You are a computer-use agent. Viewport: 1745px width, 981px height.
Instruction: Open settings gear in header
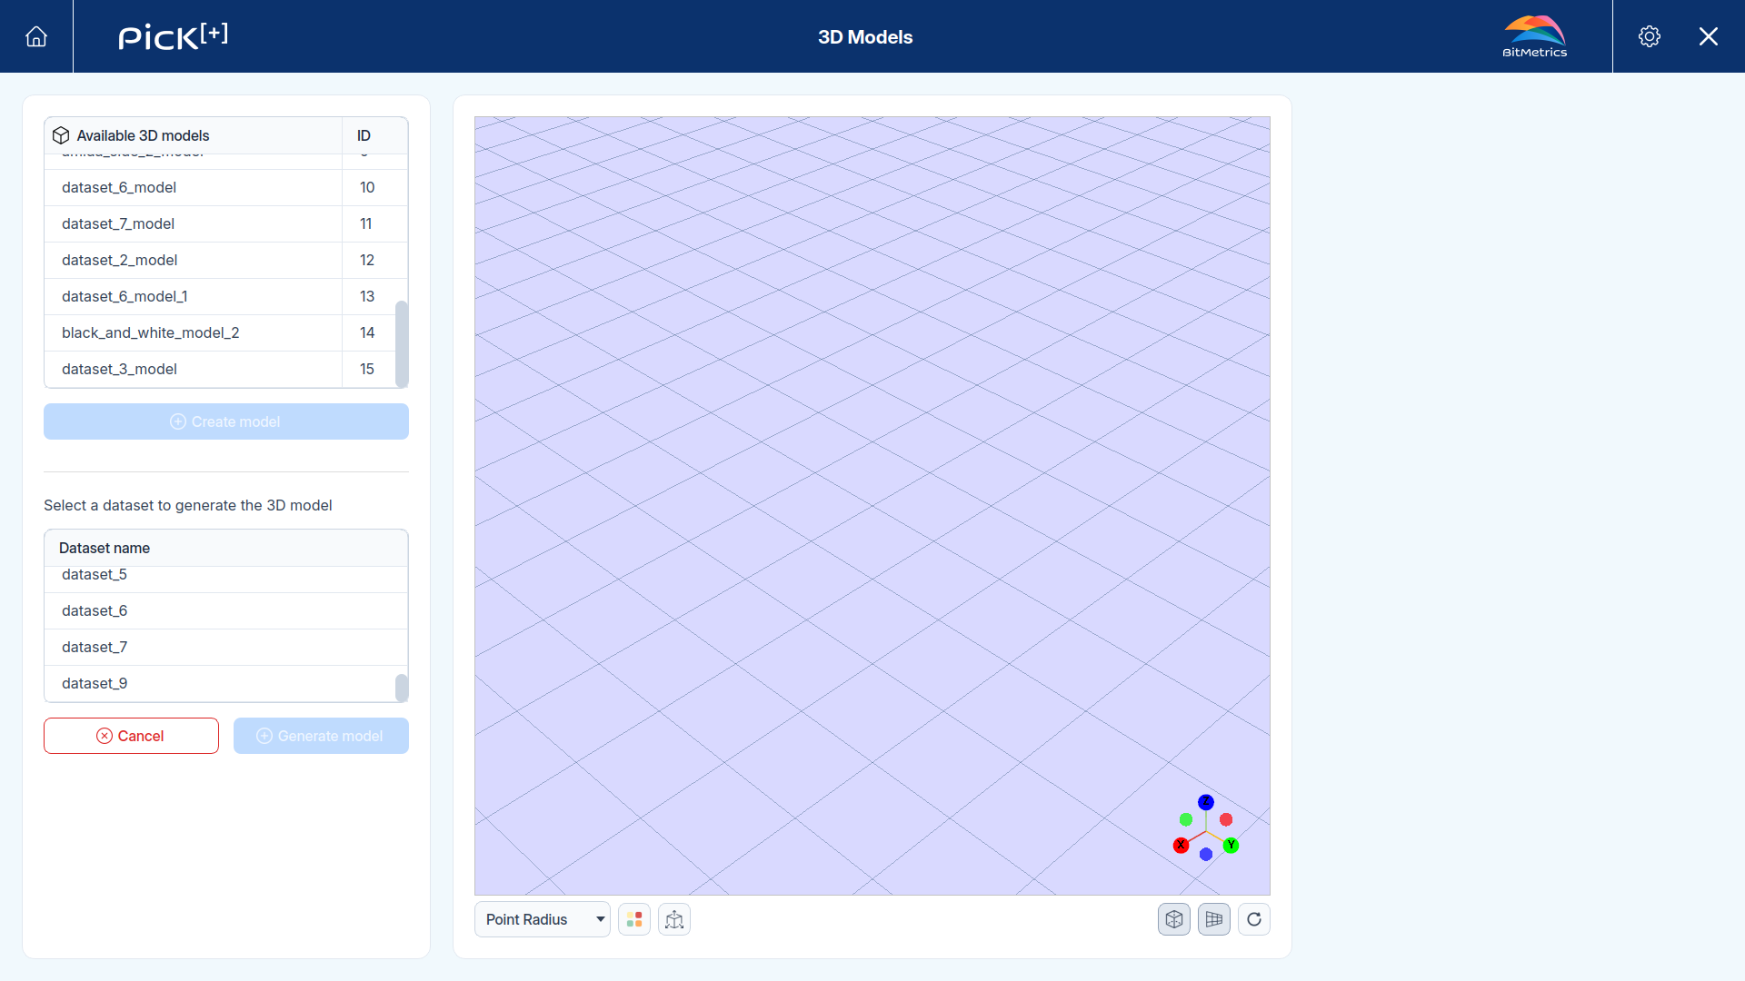(1650, 36)
